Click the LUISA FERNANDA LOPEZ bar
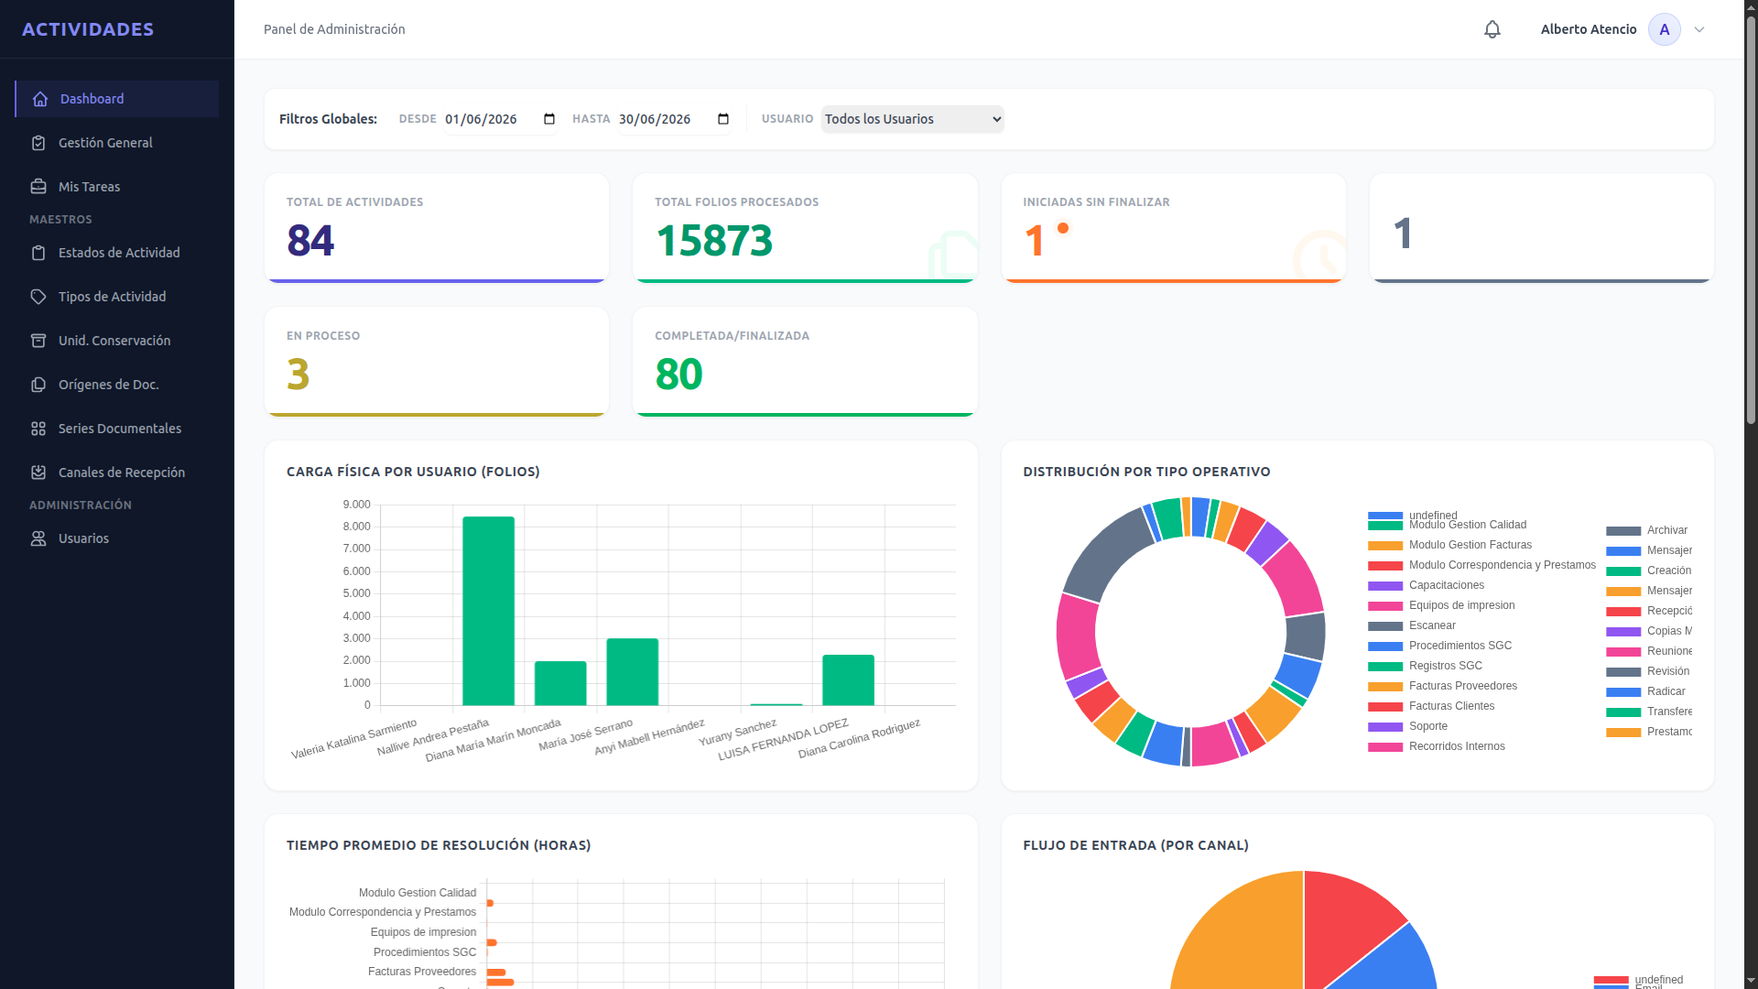This screenshot has height=989, width=1758. [x=848, y=680]
